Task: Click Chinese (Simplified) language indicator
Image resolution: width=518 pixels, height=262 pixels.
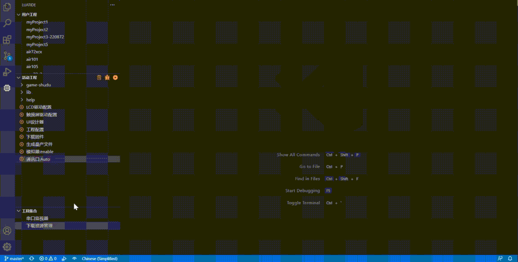Action: coord(99,259)
